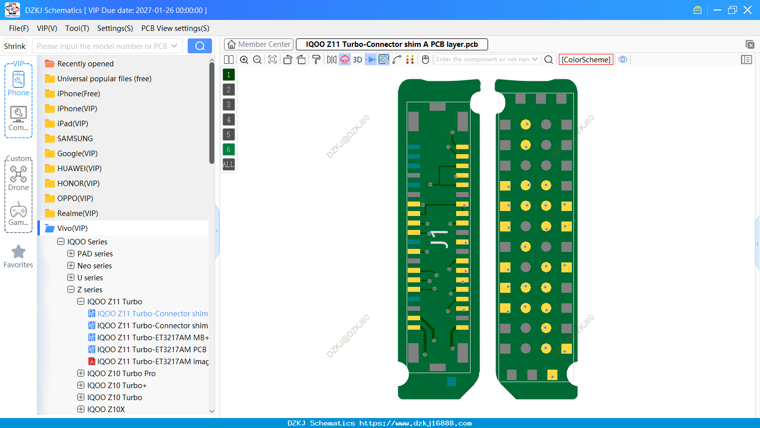This screenshot has width=760, height=428.
Task: Open the HUAWEI(VIP) folder
Action: tap(79, 169)
